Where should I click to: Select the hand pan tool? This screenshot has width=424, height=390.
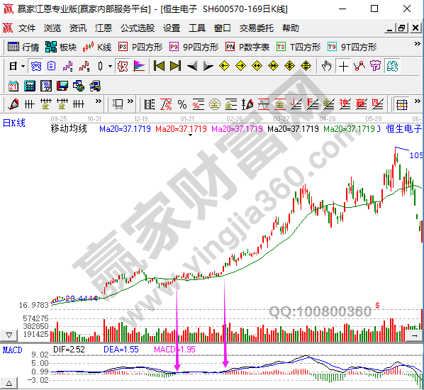click(x=326, y=66)
